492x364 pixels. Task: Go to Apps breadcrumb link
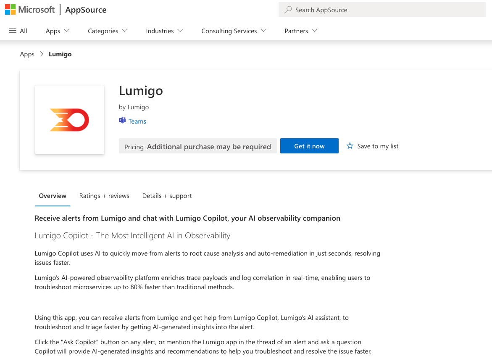coord(27,54)
